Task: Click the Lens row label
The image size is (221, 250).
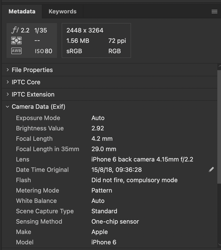Action: click(x=23, y=159)
